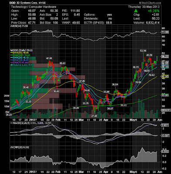Click the purple EMA(5) legend line
The height and width of the screenshot is (174, 171).
[12, 63]
